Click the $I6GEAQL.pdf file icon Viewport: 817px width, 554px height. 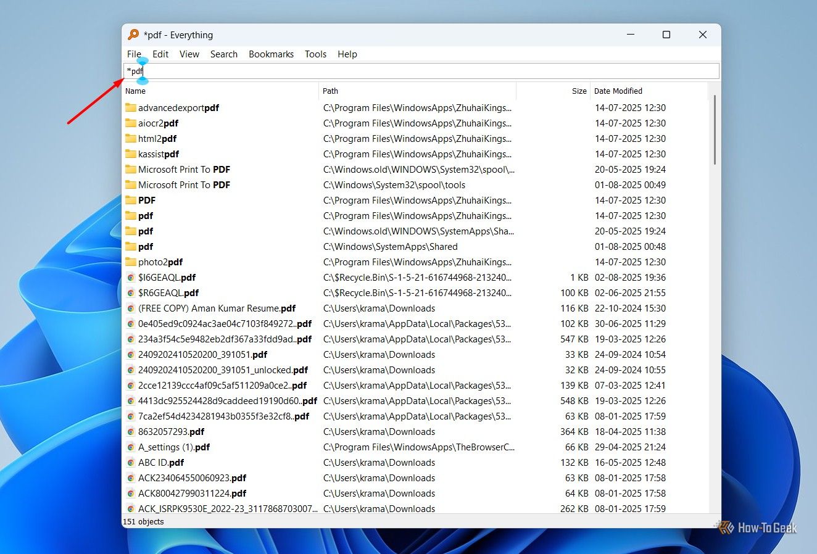point(131,278)
